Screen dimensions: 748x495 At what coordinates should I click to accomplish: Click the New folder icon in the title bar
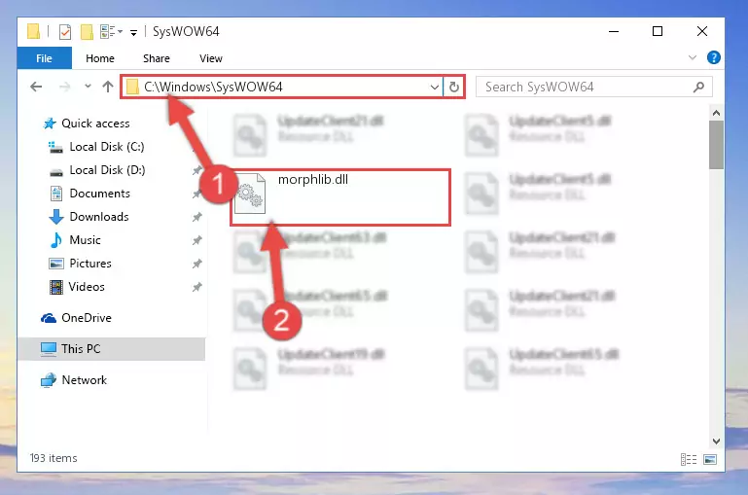[x=87, y=32]
